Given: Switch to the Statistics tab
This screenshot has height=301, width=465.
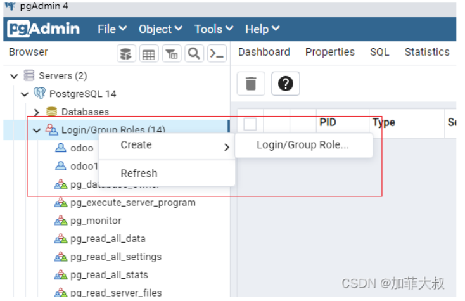Looking at the screenshot, I should pyautogui.click(x=427, y=52).
